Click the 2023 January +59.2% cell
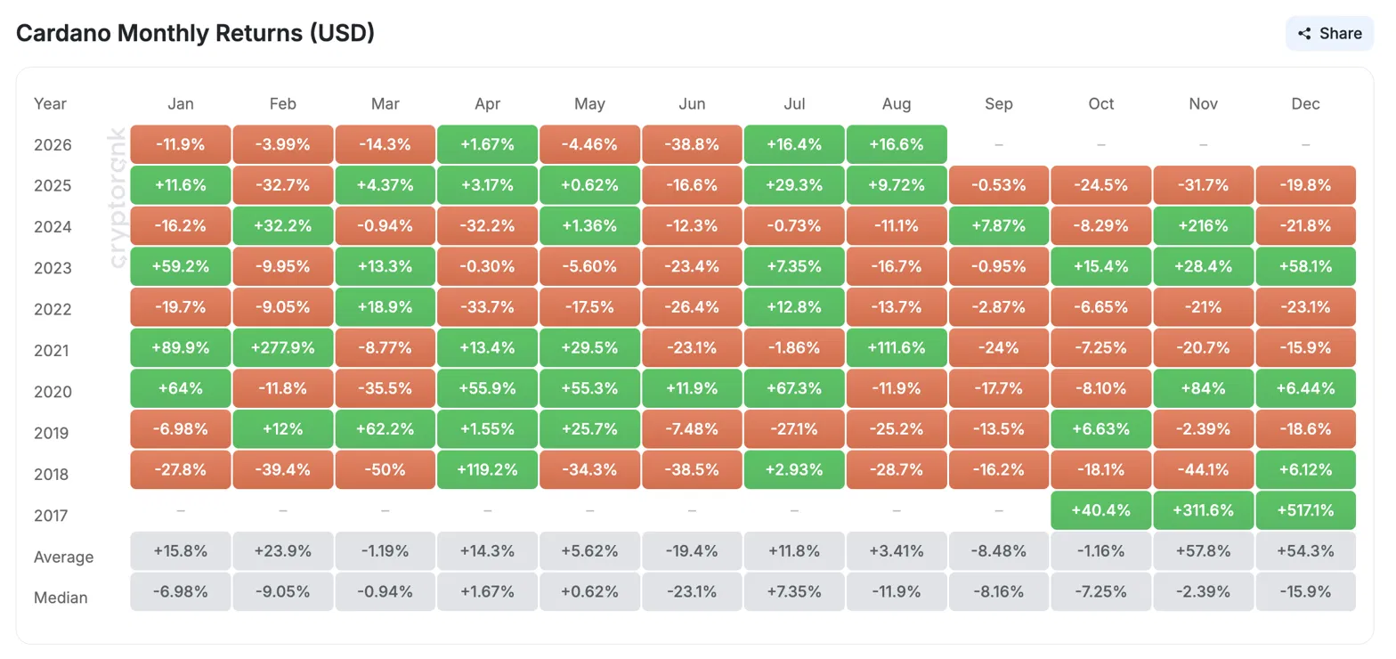Screen dimensions: 1396x659 [181, 266]
